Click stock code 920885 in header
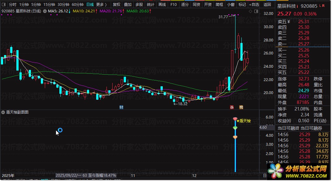This screenshot has height=181, width=332. pos(309,6)
